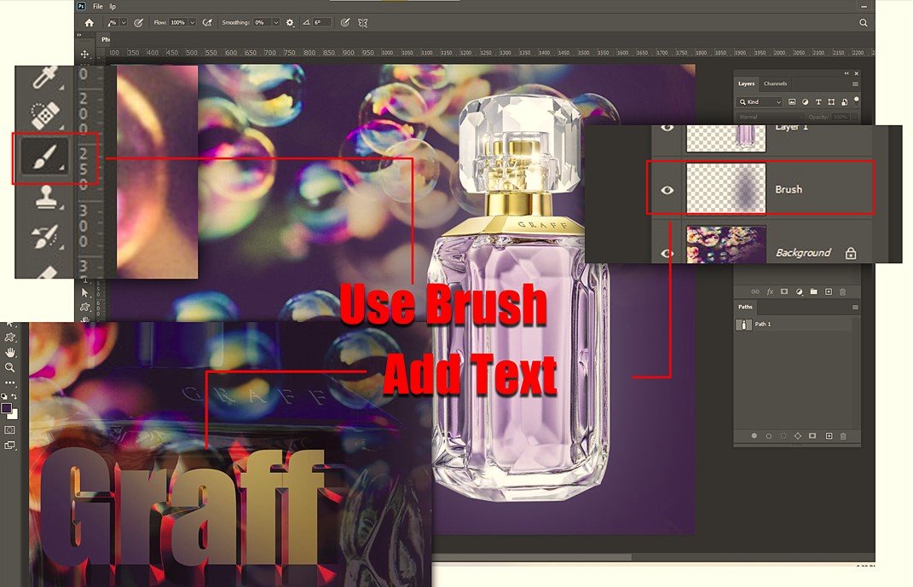
Task: Create a new group folder
Action: coord(813,291)
